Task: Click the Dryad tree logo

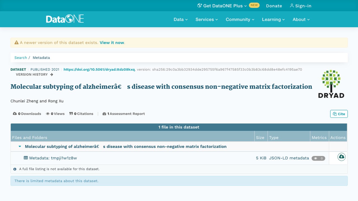Action: click(331, 84)
